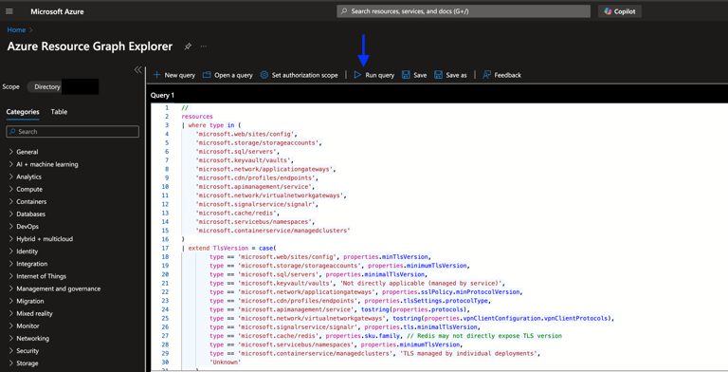The width and height of the screenshot is (728, 372).
Task: Switch to the Table tab
Action: 59,112
